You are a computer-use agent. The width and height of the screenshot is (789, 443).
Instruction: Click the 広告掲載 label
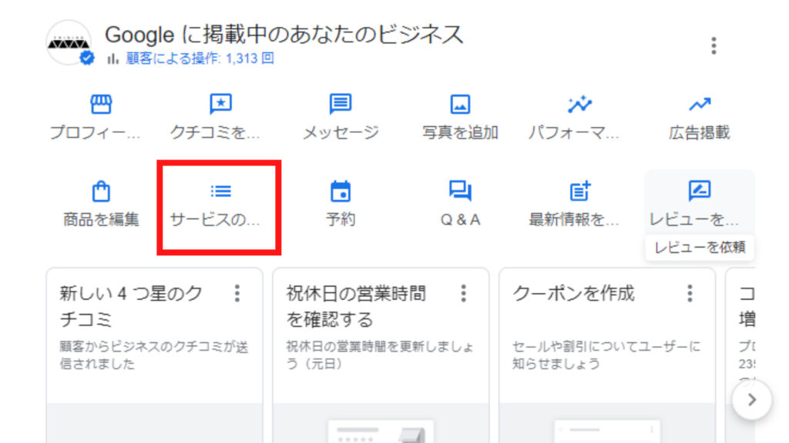click(700, 132)
